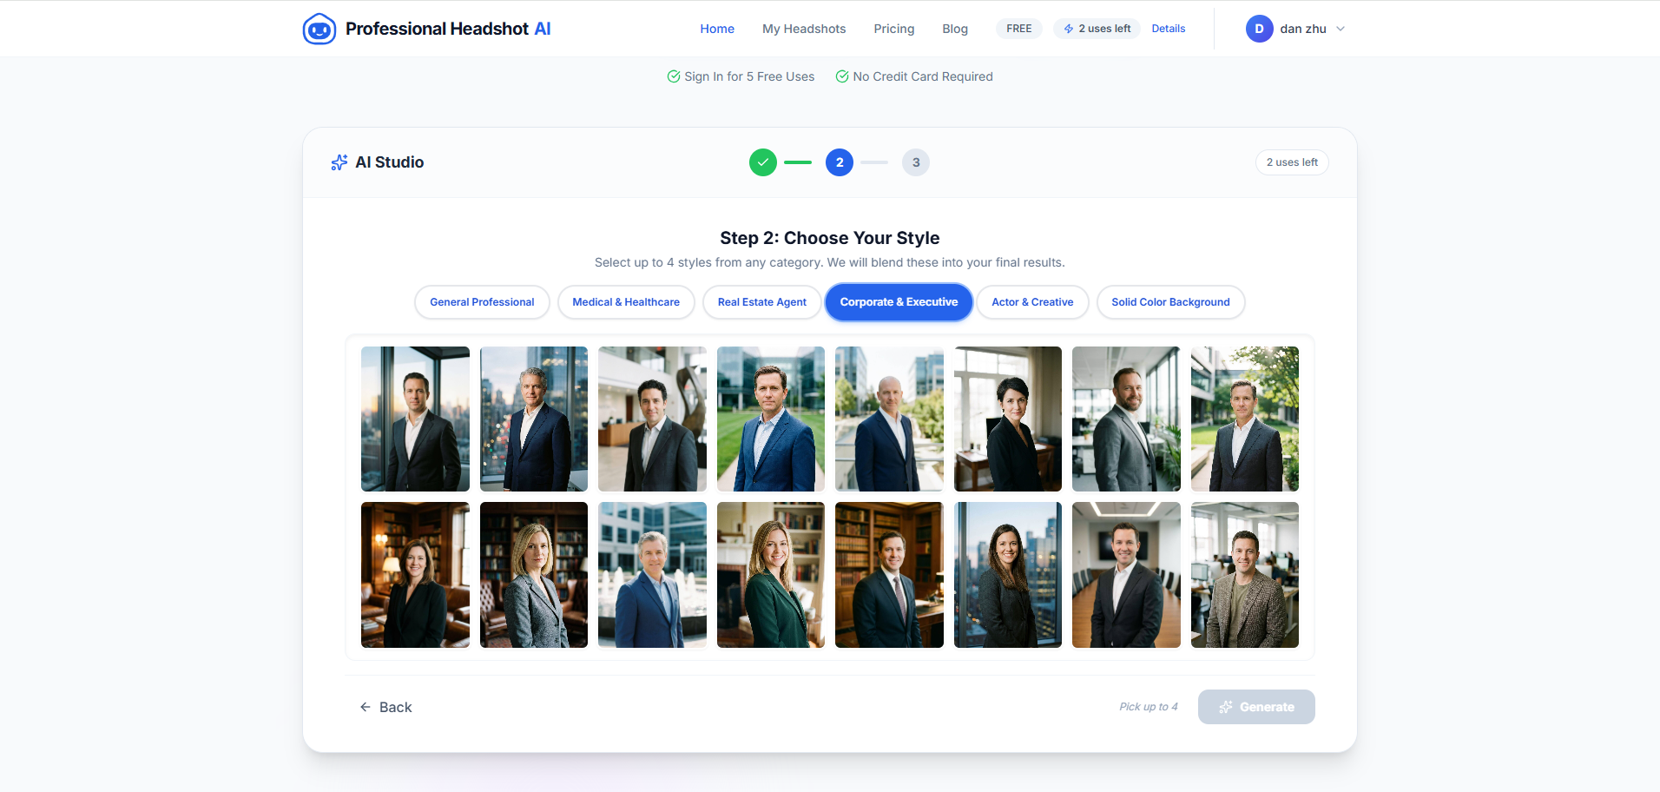Click step 3 progress circle

[915, 162]
